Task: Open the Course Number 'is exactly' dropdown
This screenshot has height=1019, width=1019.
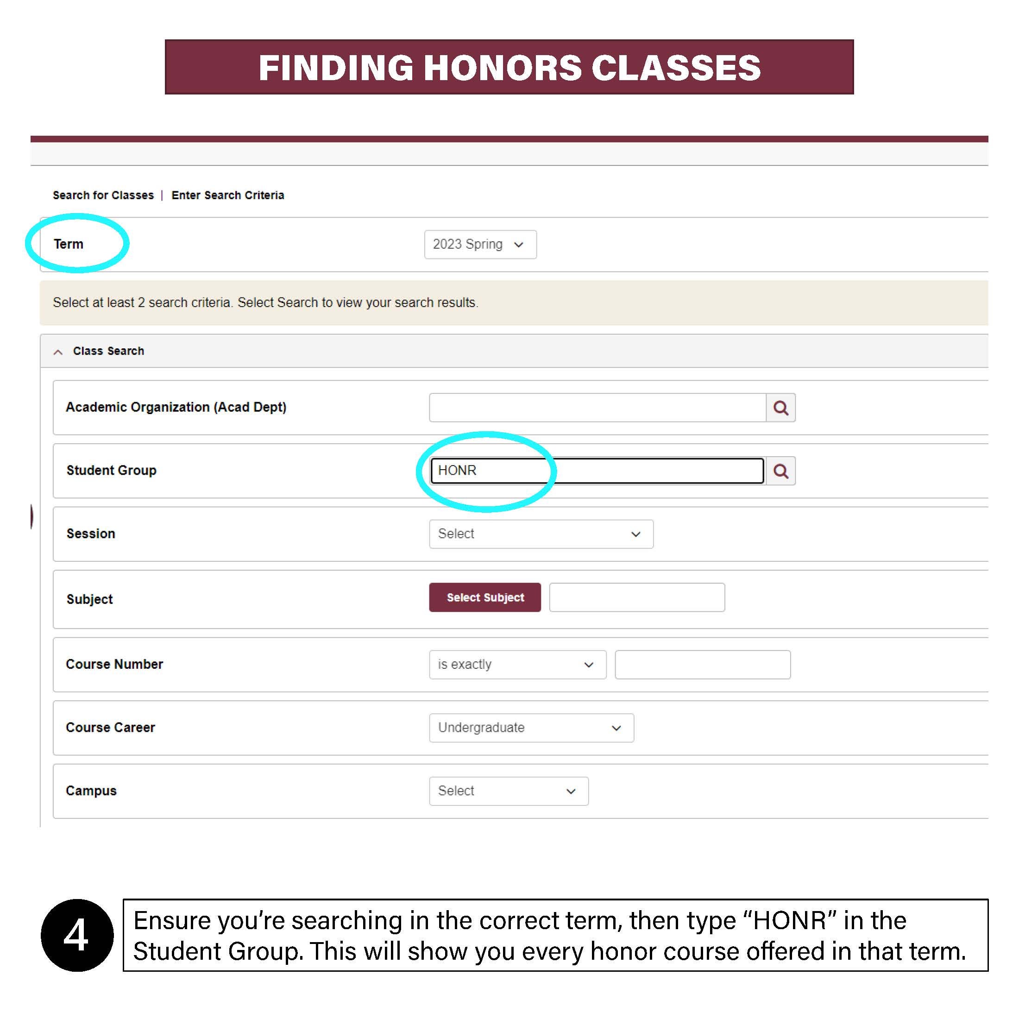Action: pos(517,665)
